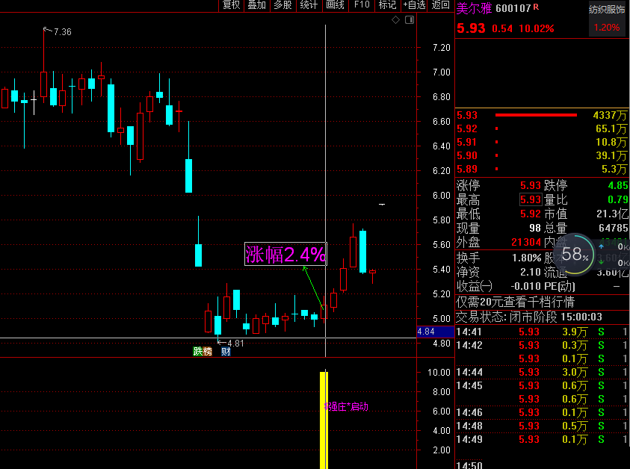Click the yellow 强庄*启动 indicator bar
This screenshot has height=469, width=630.
pos(324,420)
